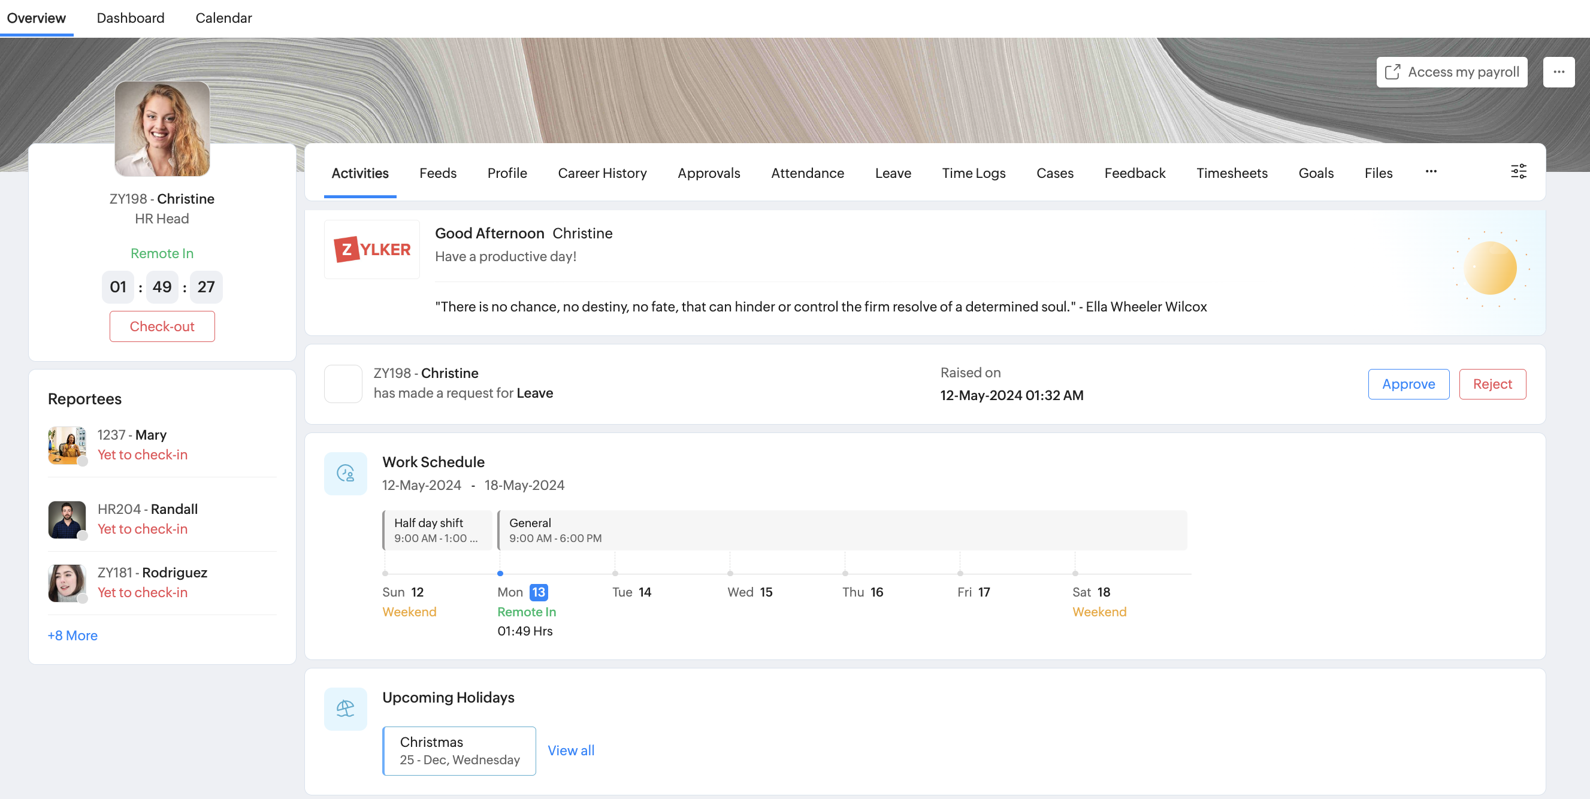Switch to the Overview tab

coord(37,18)
